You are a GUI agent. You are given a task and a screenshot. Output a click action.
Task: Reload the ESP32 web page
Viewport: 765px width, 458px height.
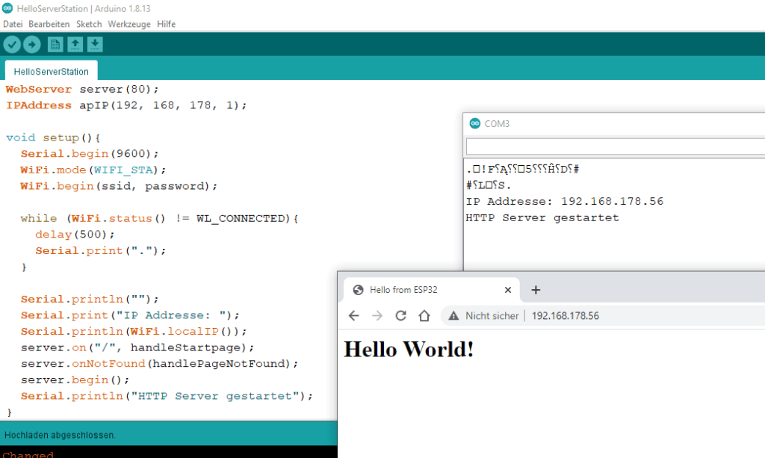(x=400, y=316)
